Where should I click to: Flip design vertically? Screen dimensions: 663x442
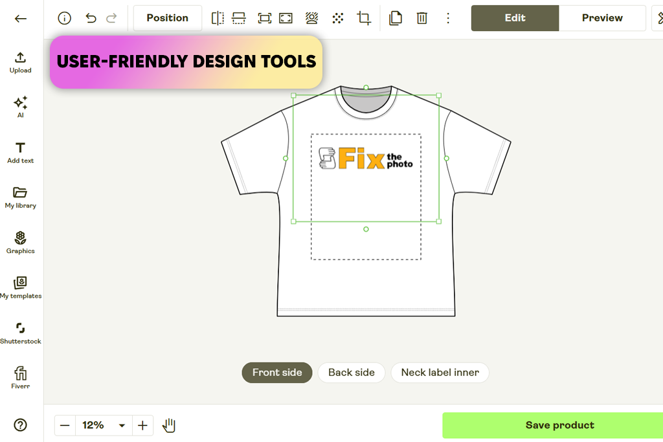coord(239,18)
